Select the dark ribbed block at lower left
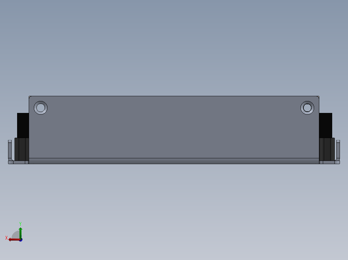 [x=22, y=149]
